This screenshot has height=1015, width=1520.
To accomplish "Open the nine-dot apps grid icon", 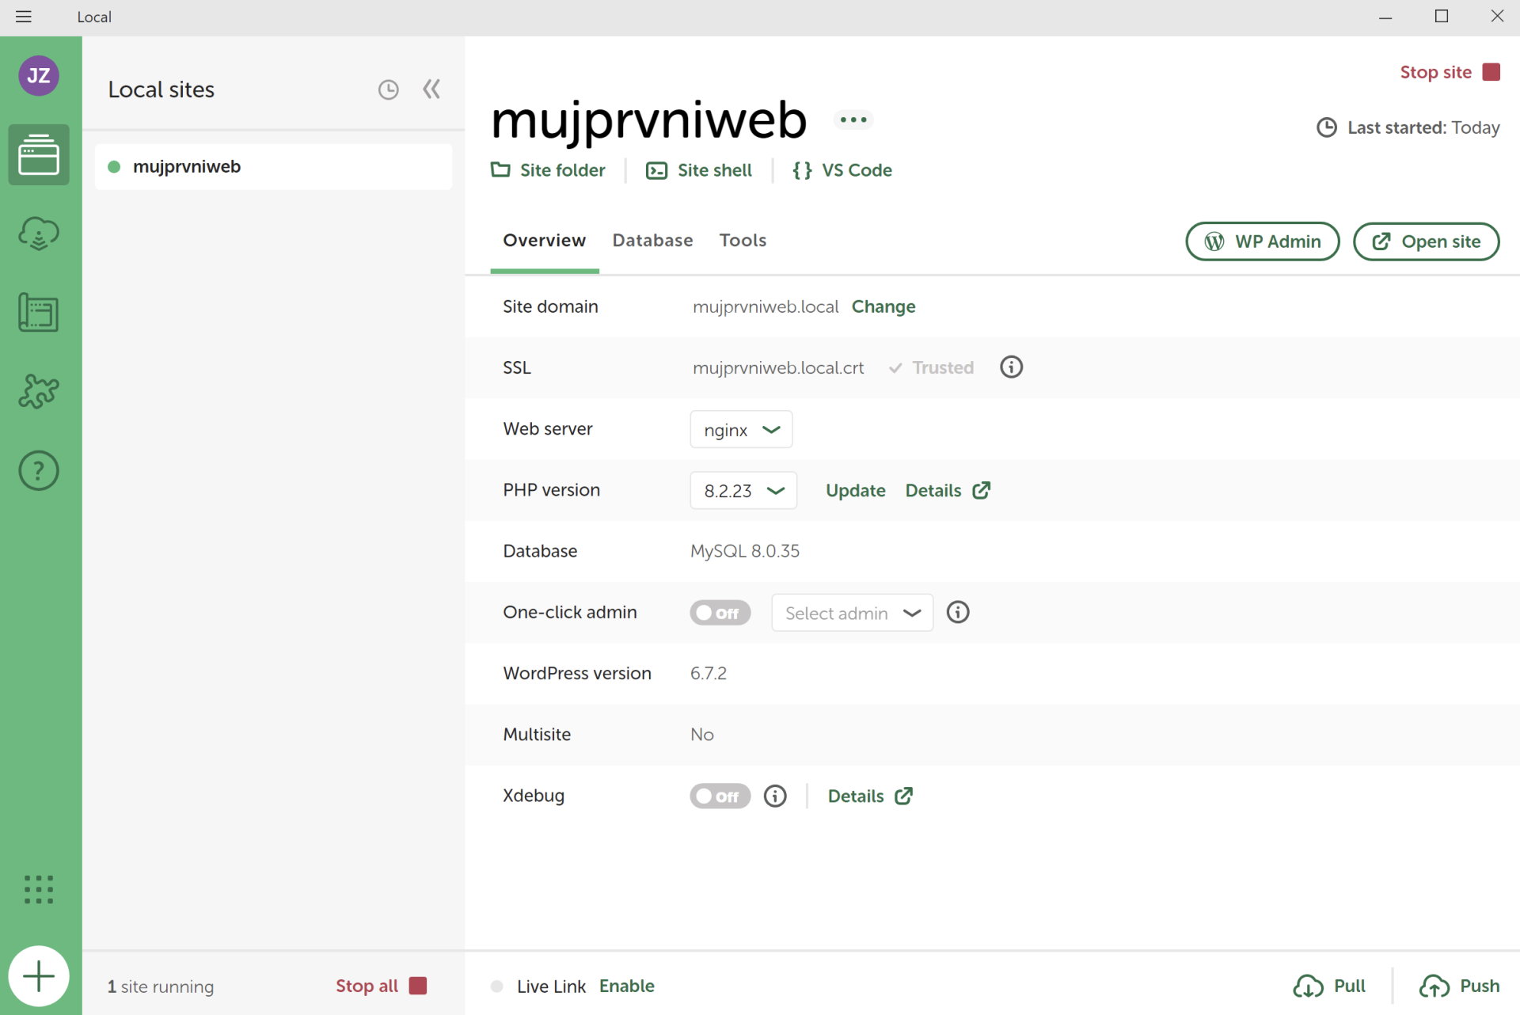I will 39,889.
